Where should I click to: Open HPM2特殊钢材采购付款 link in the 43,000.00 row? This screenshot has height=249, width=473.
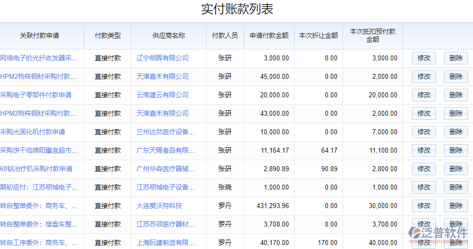pyautogui.click(x=38, y=113)
